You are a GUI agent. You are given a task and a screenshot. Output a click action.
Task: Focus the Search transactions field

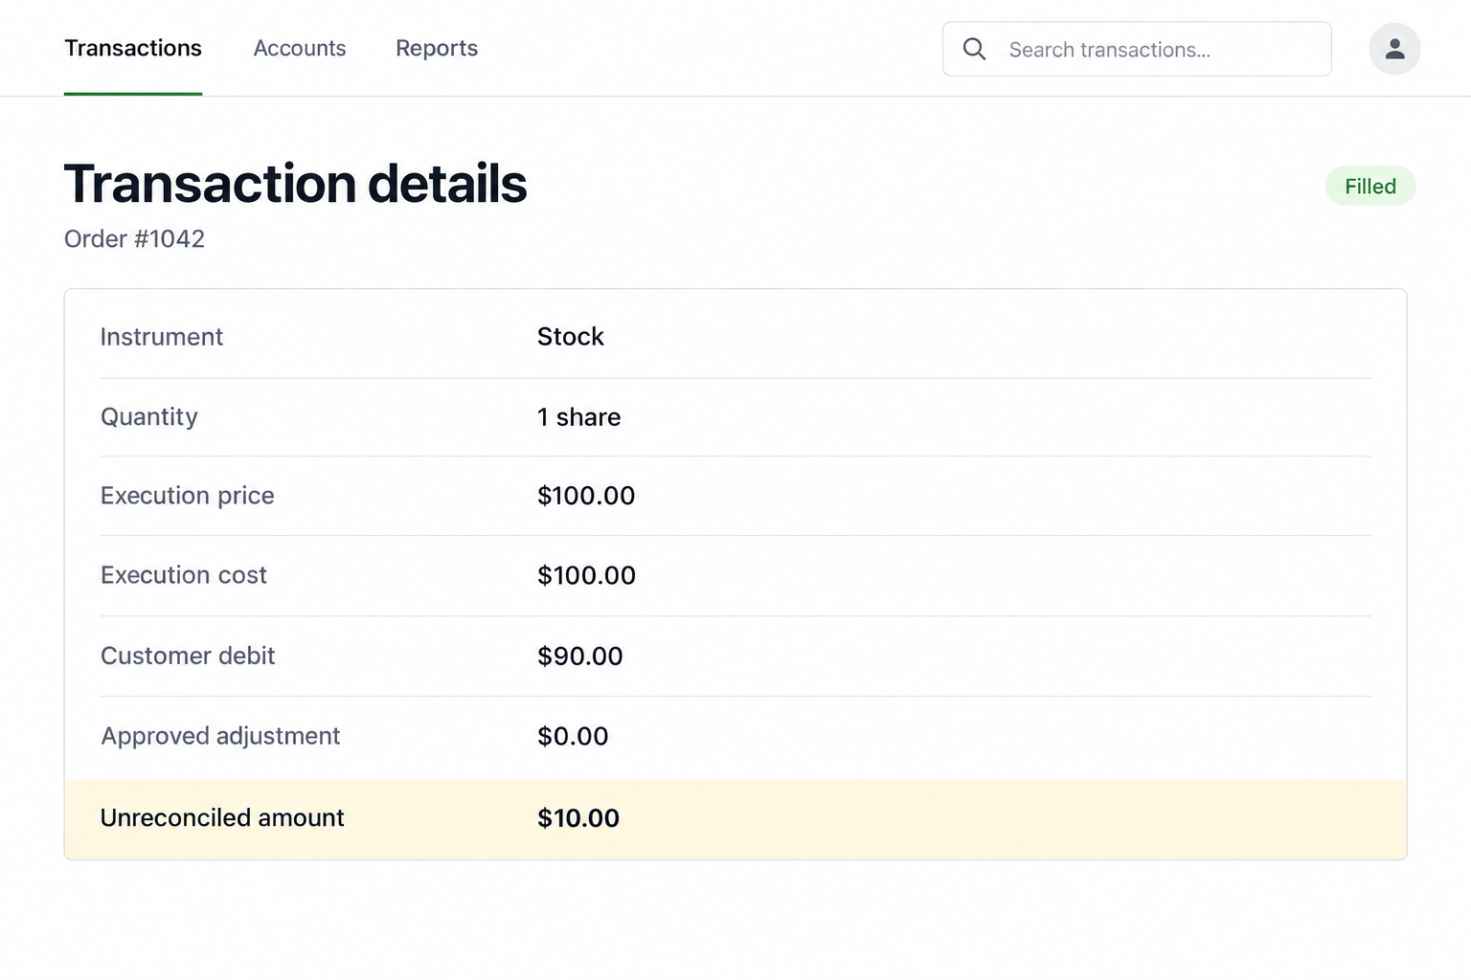1137,49
